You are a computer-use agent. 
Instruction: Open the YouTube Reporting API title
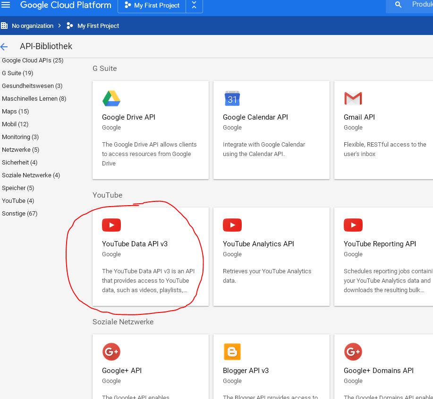click(380, 244)
